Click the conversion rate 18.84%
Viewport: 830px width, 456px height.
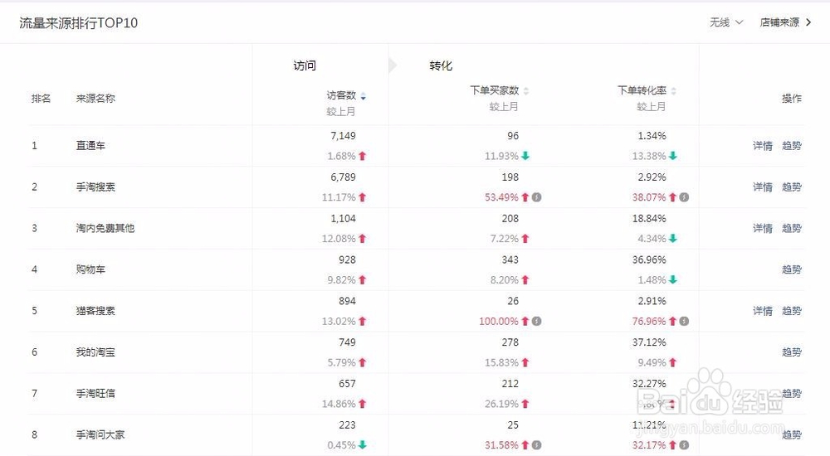[x=649, y=219]
